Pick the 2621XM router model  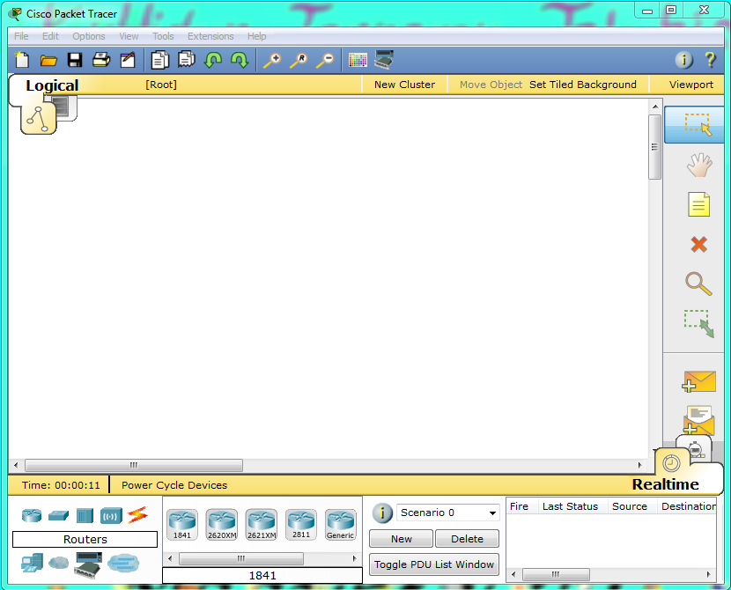pyautogui.click(x=262, y=524)
